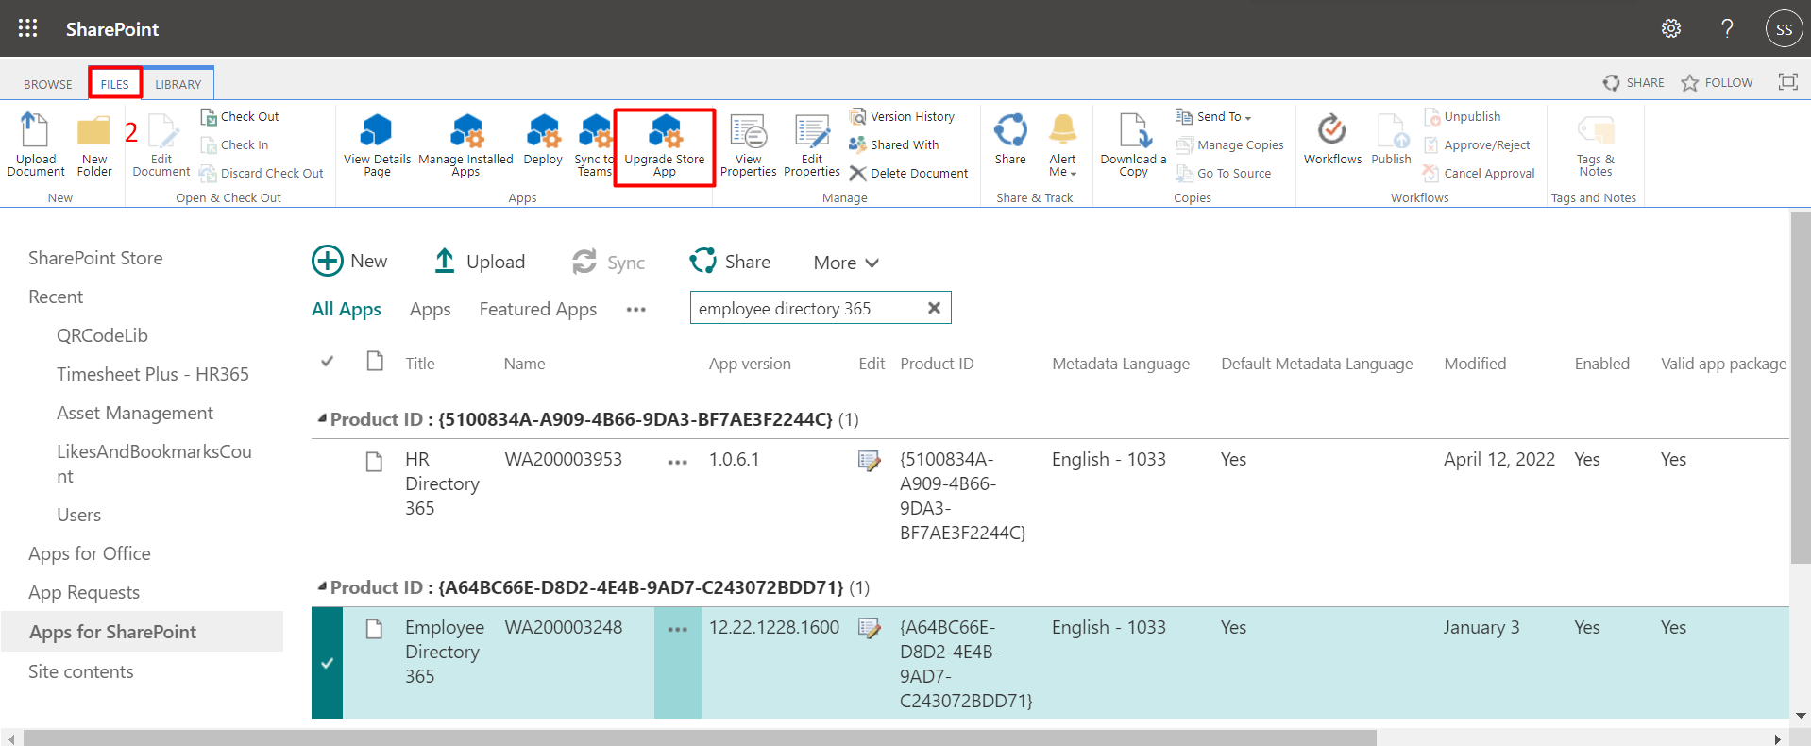Click Go To Source
Viewport: 1811px width, 746px height.
1224,173
